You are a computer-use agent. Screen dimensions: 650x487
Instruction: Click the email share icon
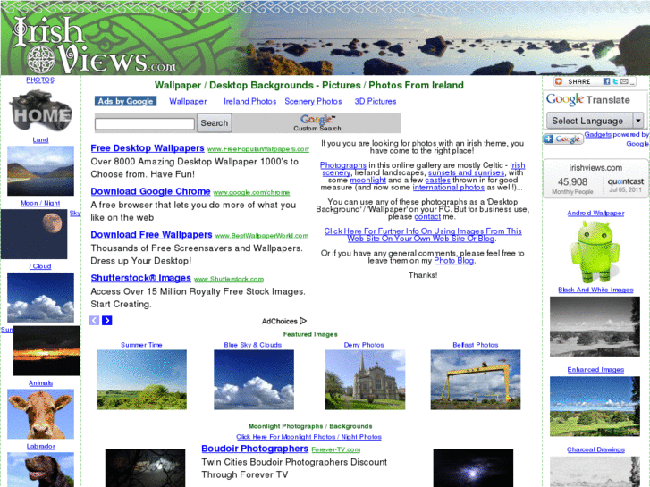pyautogui.click(x=624, y=81)
